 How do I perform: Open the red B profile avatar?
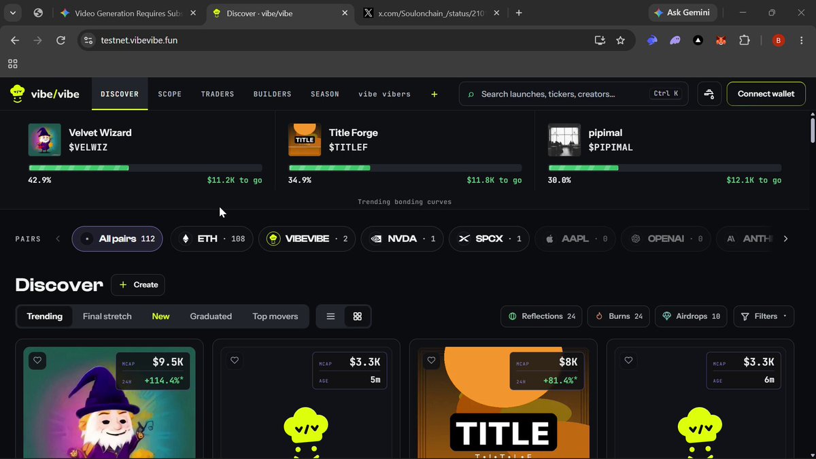[x=779, y=40]
